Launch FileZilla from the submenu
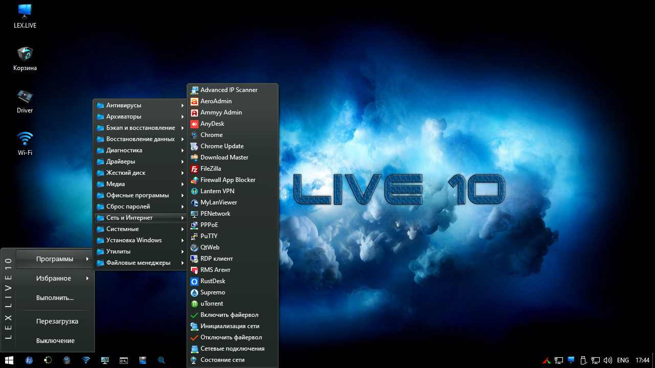Viewport: 655px width, 368px height. click(210, 169)
